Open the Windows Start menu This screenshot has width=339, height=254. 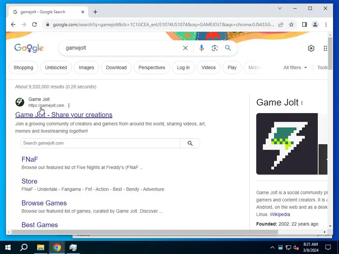(x=8, y=247)
